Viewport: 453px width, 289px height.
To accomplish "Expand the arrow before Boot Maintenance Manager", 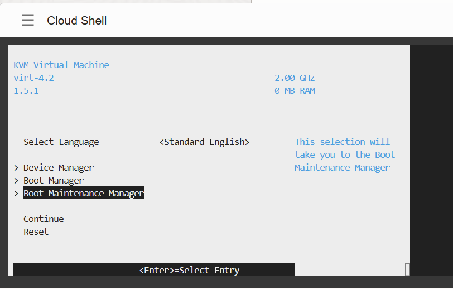I will click(x=17, y=194).
